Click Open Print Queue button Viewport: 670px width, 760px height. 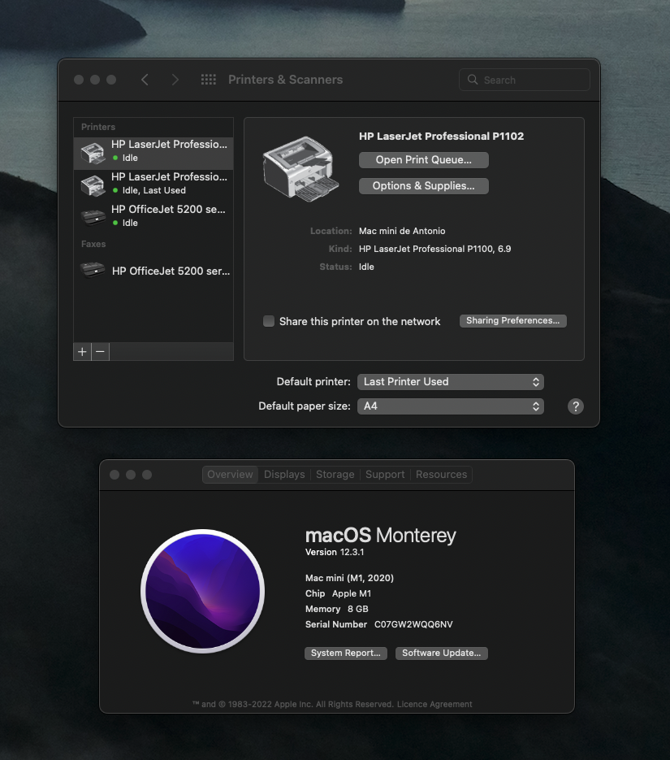(424, 160)
